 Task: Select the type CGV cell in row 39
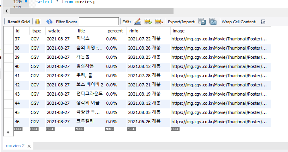click(37, 57)
